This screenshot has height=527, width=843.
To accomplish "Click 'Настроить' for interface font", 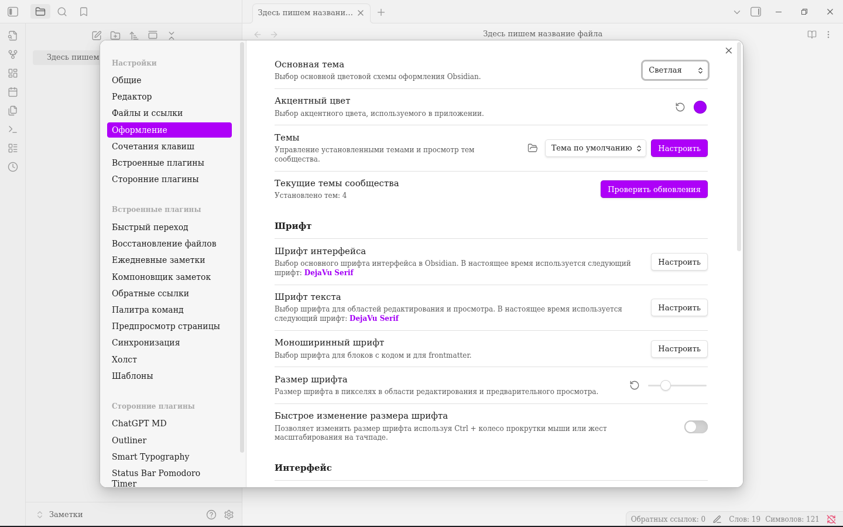I will click(678, 262).
